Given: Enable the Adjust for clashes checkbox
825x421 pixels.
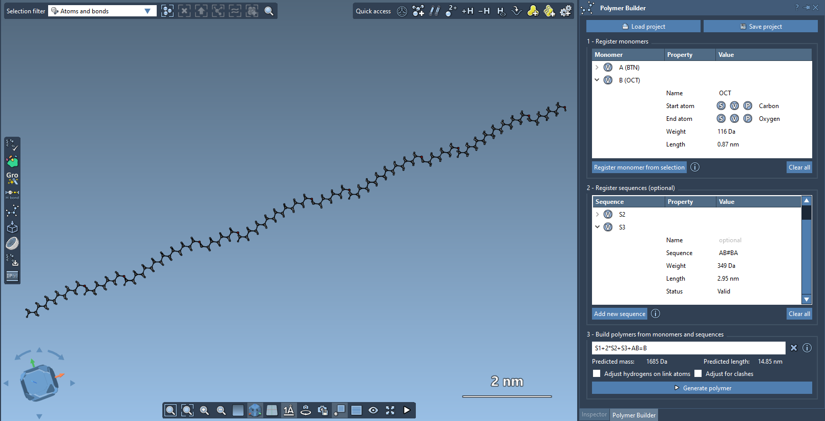Looking at the screenshot, I should point(698,374).
